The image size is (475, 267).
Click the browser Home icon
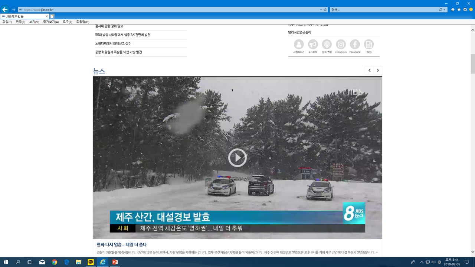tap(453, 10)
